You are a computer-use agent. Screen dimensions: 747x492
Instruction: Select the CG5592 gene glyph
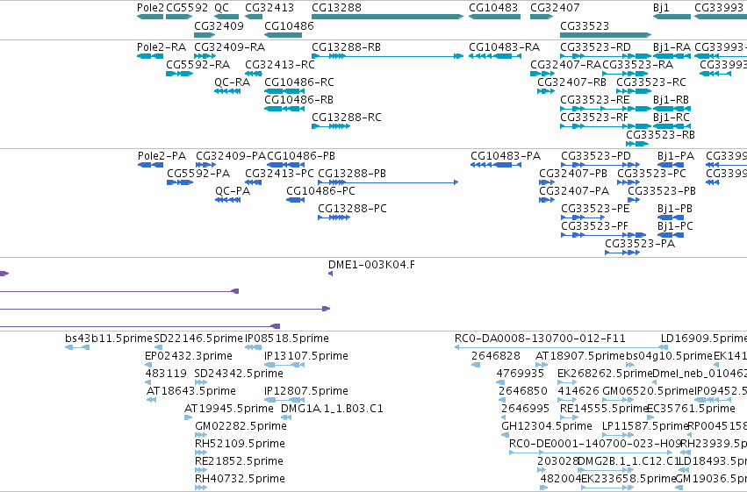coord(179,18)
